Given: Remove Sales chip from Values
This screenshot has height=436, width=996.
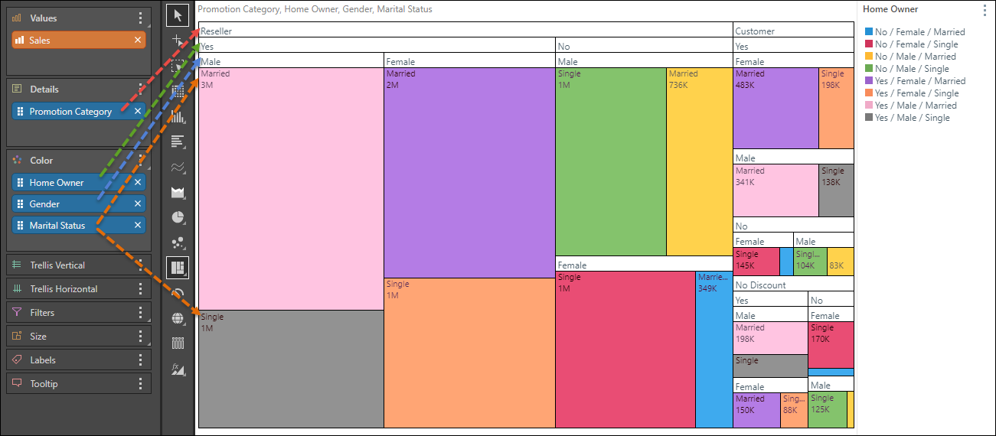Looking at the screenshot, I should click(x=138, y=40).
